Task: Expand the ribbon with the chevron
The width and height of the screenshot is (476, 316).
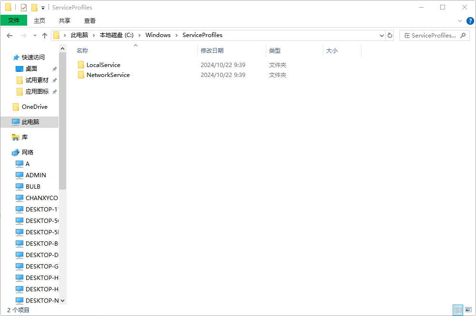Action: pyautogui.click(x=460, y=21)
